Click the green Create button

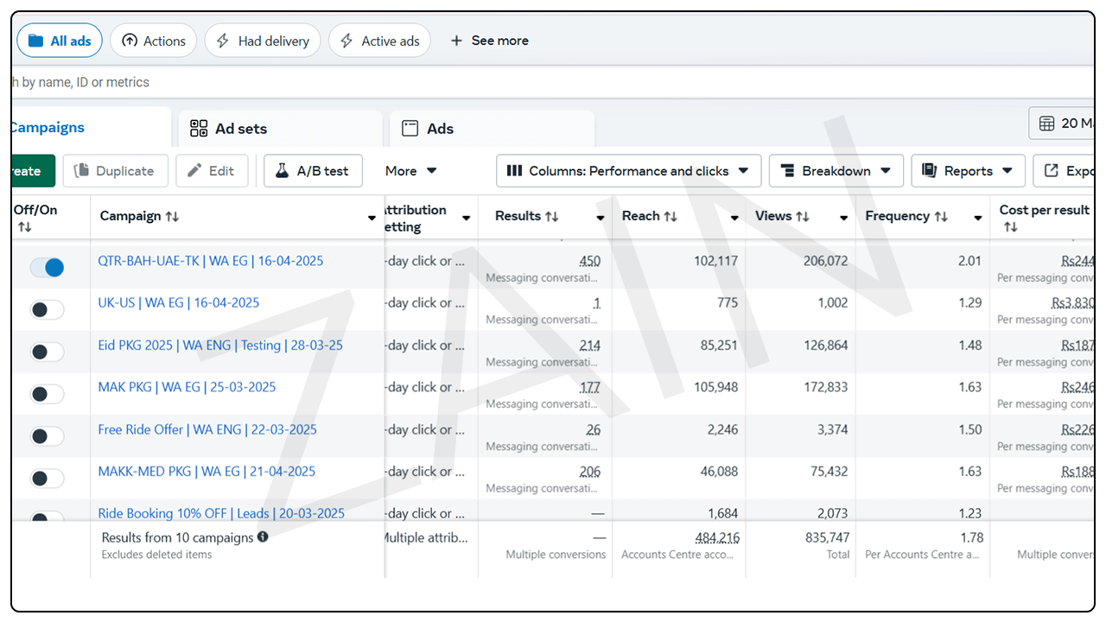pyautogui.click(x=33, y=171)
